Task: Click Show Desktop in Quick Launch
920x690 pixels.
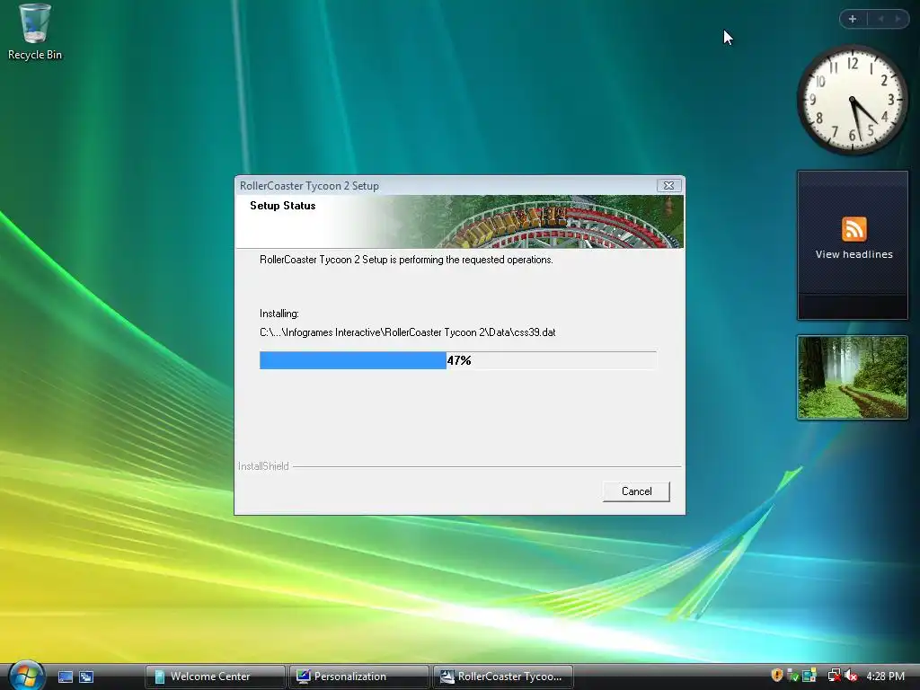Action: click(x=65, y=677)
